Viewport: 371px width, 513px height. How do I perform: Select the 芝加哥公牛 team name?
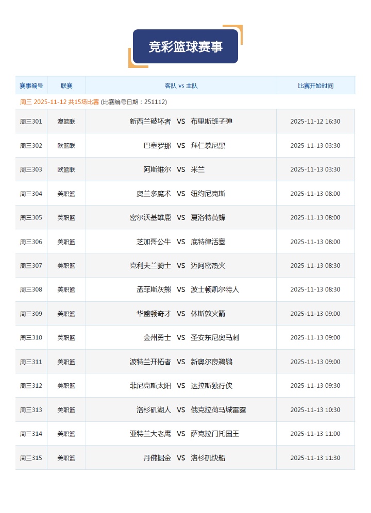click(x=154, y=242)
